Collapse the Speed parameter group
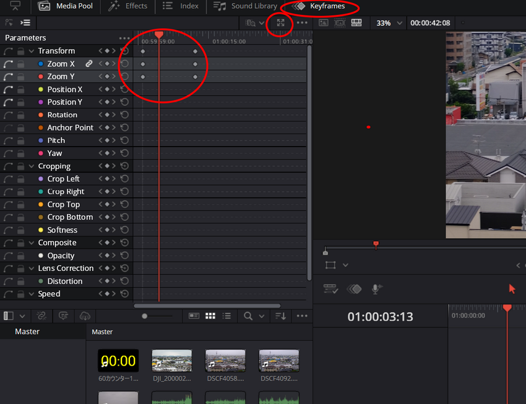Viewport: 526px width, 404px height. pos(32,294)
